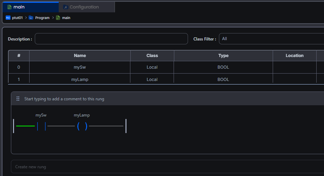Open the Class cell for mySw
The height and width of the screenshot is (176, 324).
pos(152,67)
